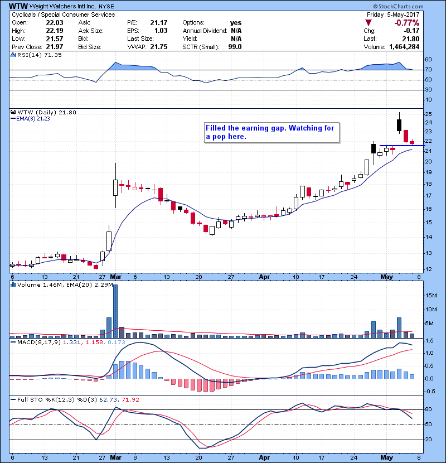Click the Weight Watchers Intl Inc. company name
This screenshot has height=463, width=446.
tap(63, 6)
